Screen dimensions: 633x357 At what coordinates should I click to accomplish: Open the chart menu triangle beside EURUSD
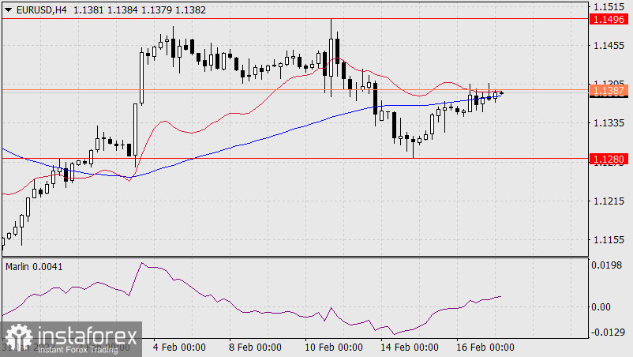8,8
